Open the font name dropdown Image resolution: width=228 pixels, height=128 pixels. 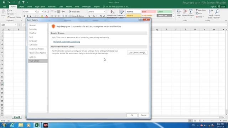click(x=35, y=12)
